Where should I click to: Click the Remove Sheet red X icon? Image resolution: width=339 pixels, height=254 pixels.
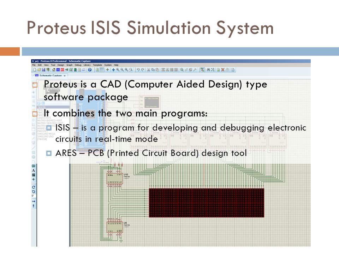click(223, 70)
